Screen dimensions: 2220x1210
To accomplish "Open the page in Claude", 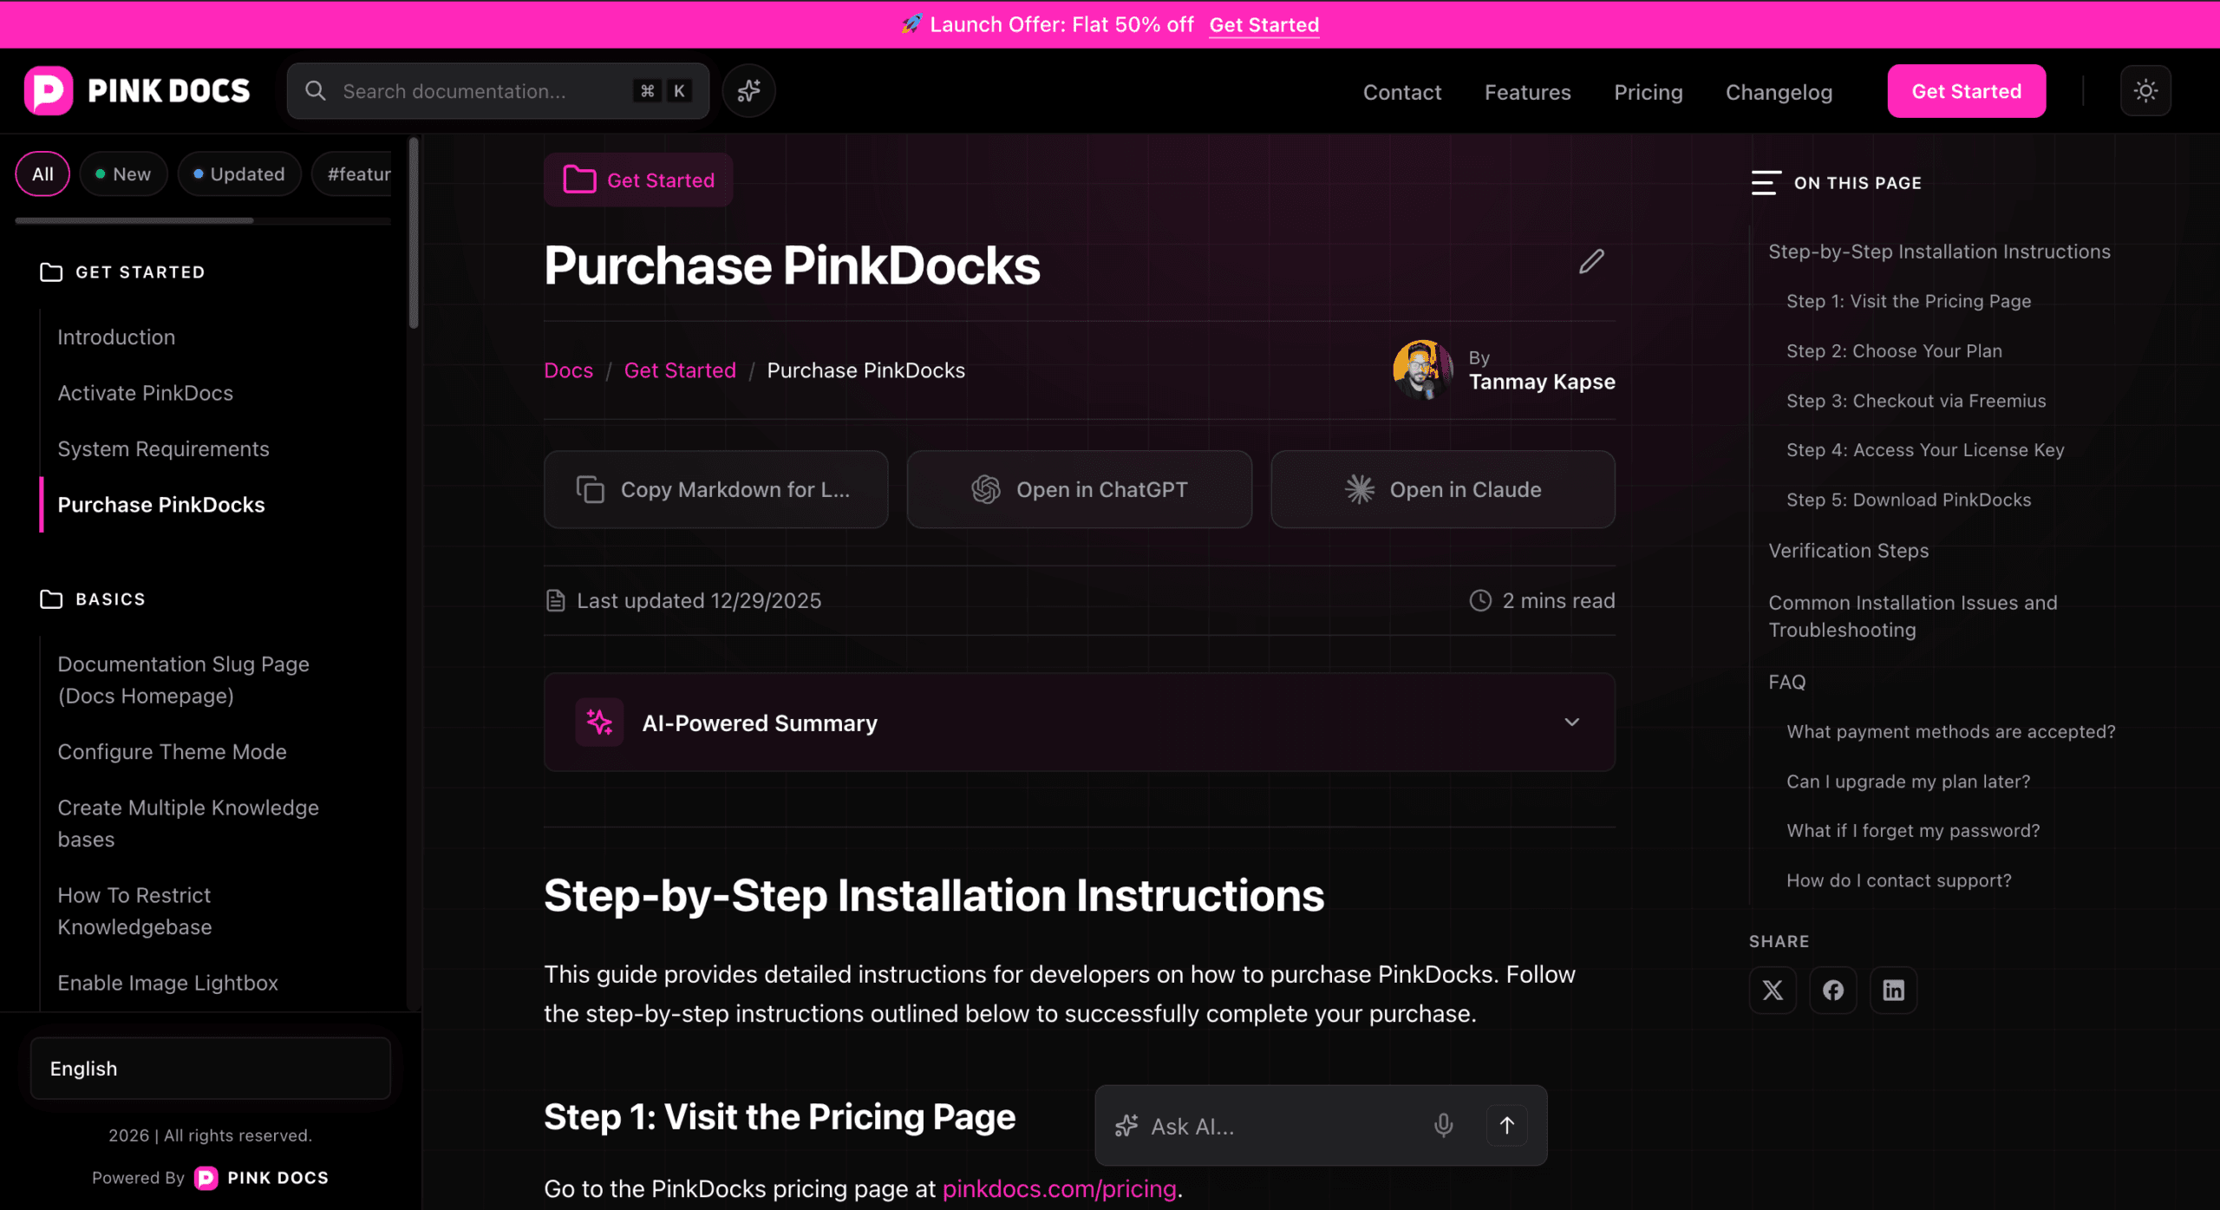I will tap(1442, 488).
